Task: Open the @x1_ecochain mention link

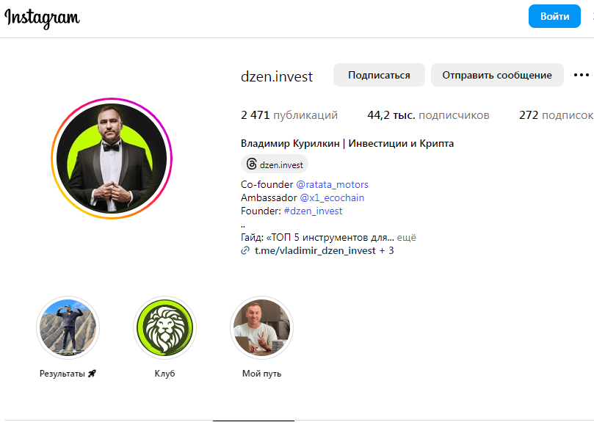Action: 330,197
